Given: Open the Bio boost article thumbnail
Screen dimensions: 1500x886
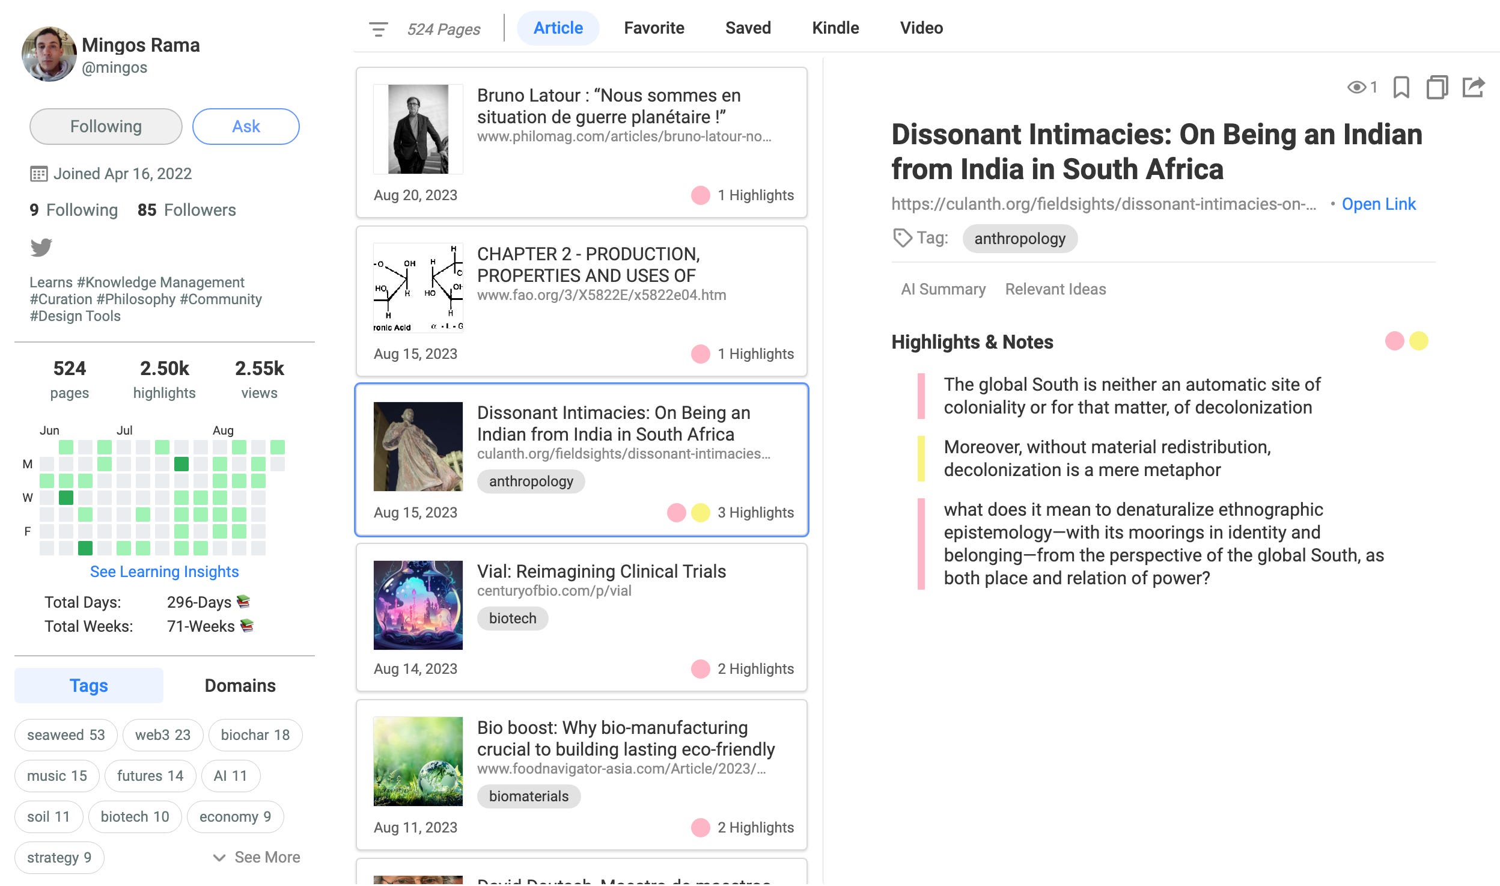Looking at the screenshot, I should pos(418,762).
